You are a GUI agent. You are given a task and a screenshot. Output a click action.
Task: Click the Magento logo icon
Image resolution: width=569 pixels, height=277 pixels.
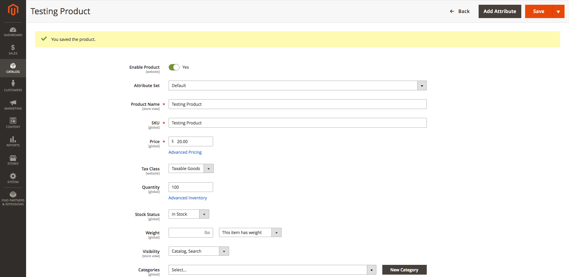[x=13, y=9]
